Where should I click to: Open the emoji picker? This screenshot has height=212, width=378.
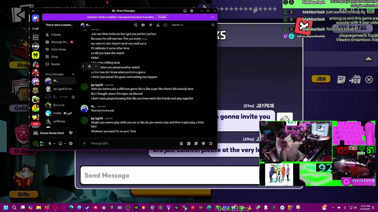pyautogui.click(x=203, y=143)
